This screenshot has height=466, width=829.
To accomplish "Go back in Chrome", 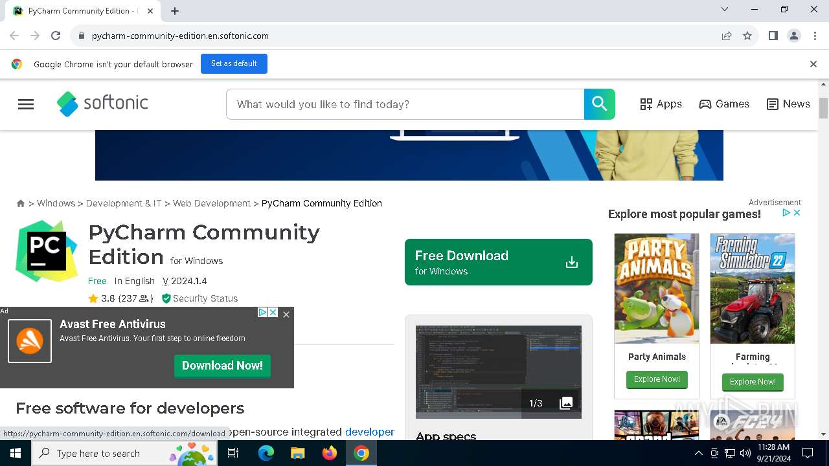I will click(14, 36).
